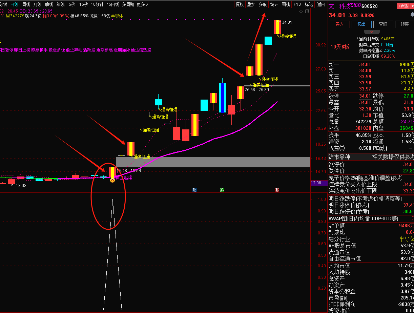Click the 半导体 industry label in the chart header
414x313 pixels.
[x=117, y=16]
